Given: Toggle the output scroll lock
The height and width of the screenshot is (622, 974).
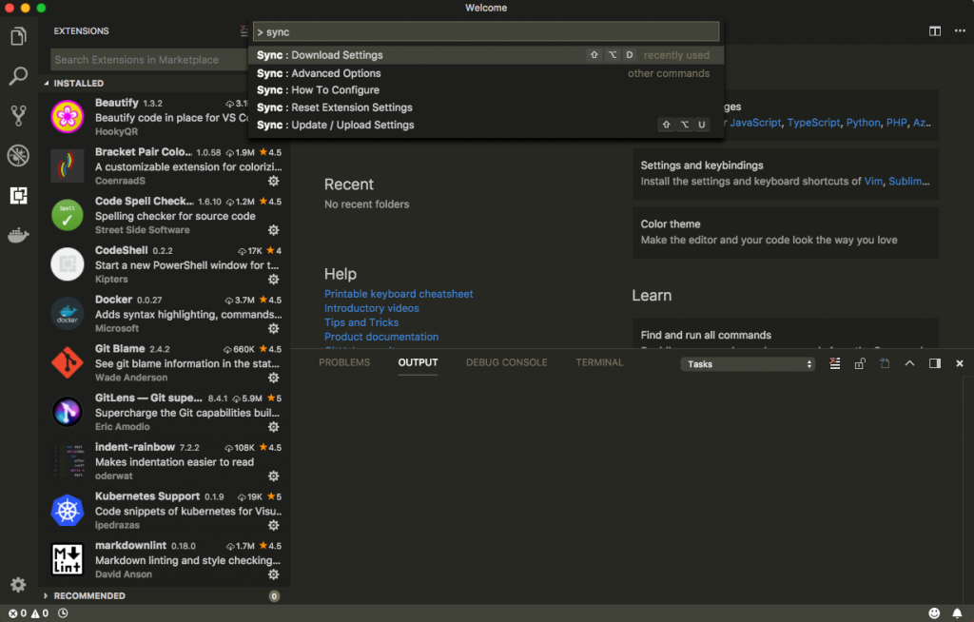Looking at the screenshot, I should [x=860, y=363].
